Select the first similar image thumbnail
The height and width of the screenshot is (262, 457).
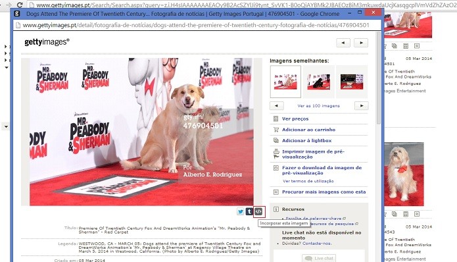pos(285,82)
